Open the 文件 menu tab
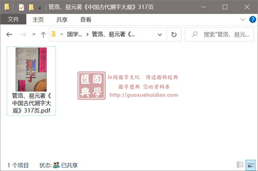258x171 pixels. 13,19
